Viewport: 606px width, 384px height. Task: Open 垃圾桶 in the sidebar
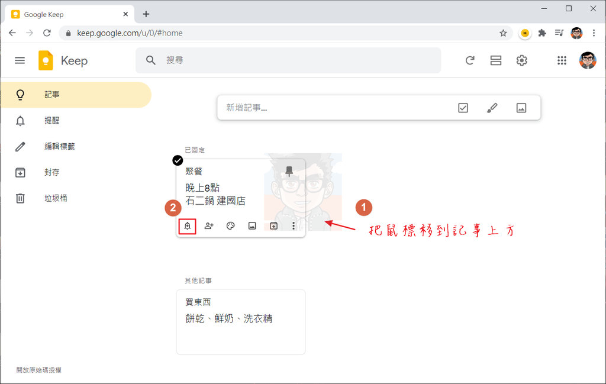pos(76,198)
